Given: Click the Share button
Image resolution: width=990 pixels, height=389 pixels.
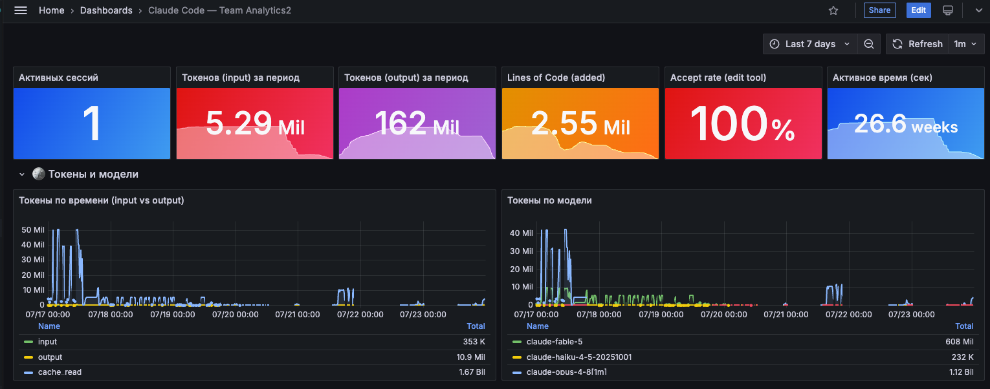Looking at the screenshot, I should point(879,10).
